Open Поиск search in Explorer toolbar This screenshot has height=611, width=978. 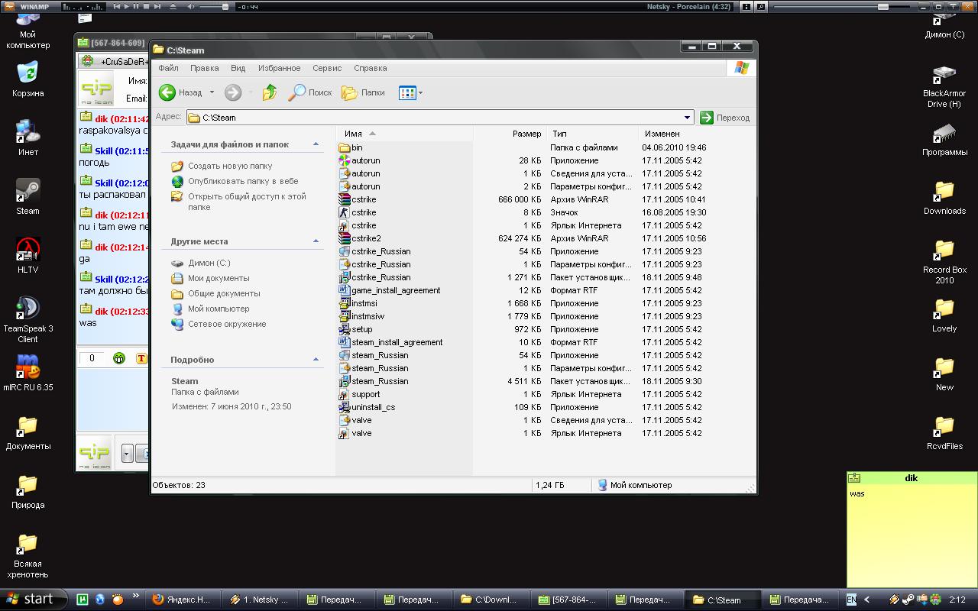(x=309, y=92)
